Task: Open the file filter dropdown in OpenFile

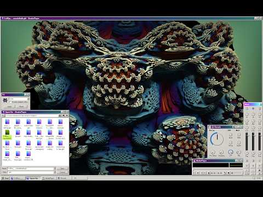Action: click(x=55, y=172)
